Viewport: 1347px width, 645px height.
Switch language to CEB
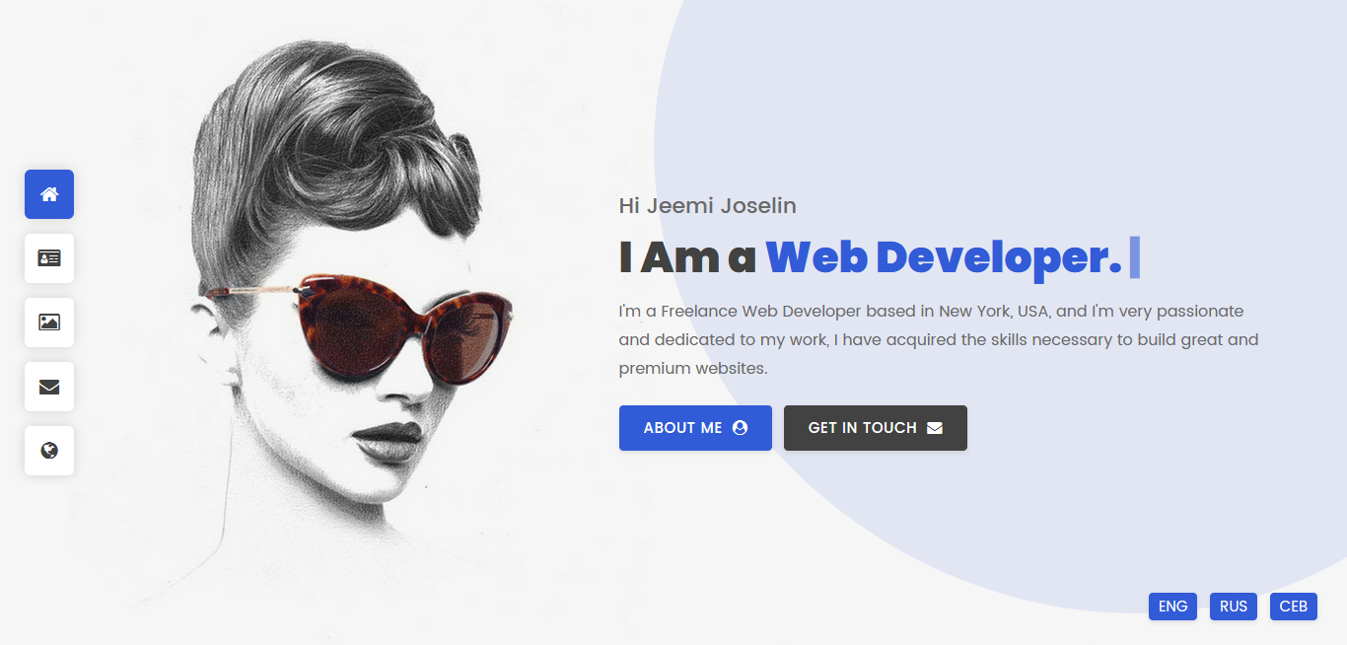click(1294, 607)
